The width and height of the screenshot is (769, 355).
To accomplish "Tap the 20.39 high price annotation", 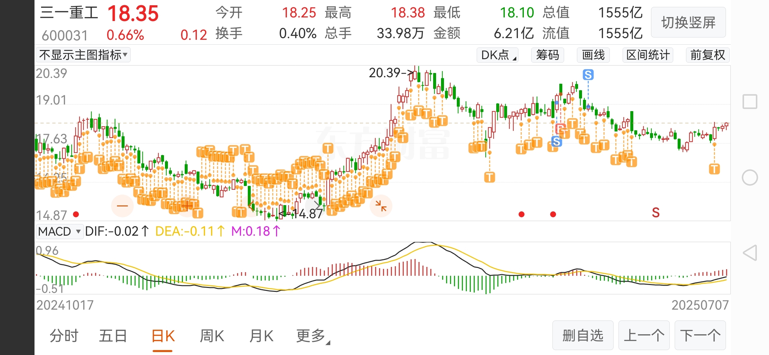I will point(391,73).
